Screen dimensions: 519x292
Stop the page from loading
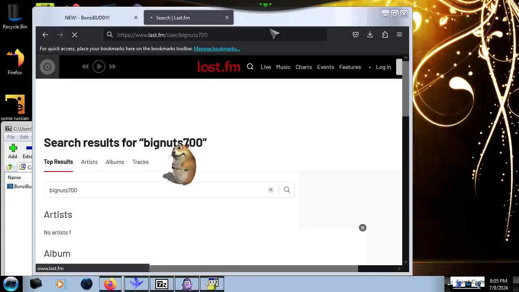(75, 35)
